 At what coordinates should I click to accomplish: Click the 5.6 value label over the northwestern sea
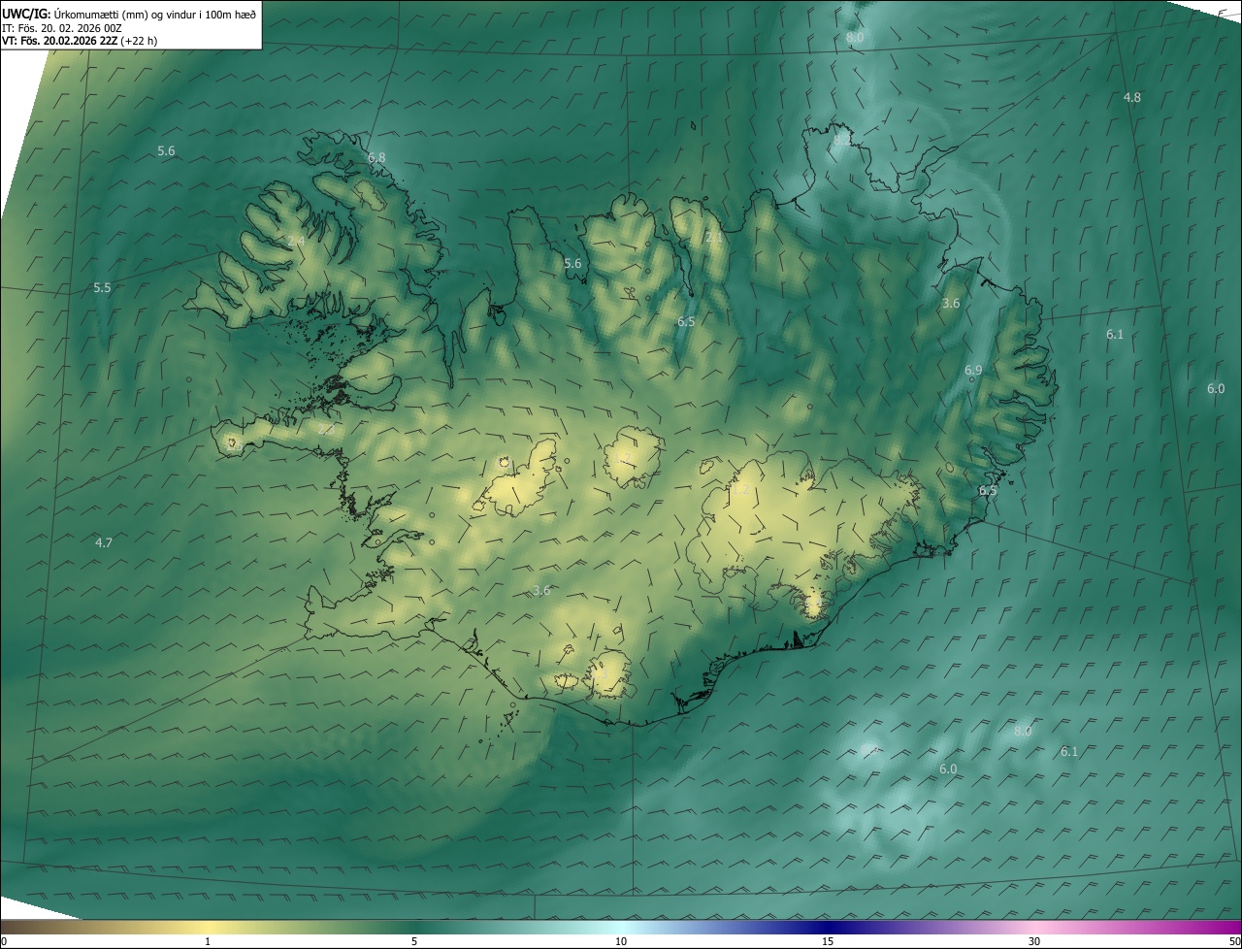click(166, 150)
